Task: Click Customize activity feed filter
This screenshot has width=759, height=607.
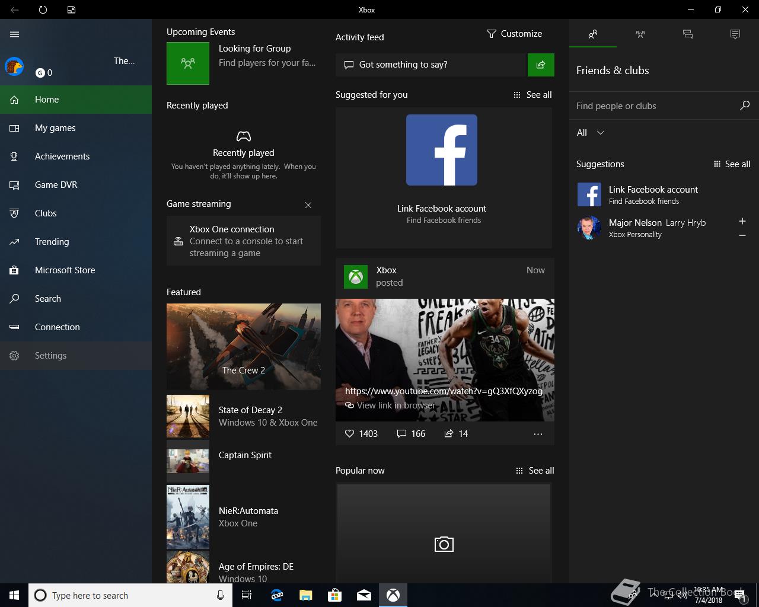Action: (x=514, y=34)
